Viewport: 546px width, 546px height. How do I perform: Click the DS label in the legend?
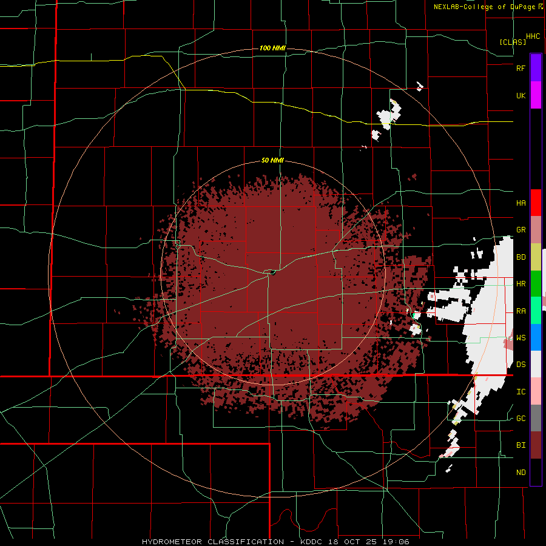(x=521, y=365)
